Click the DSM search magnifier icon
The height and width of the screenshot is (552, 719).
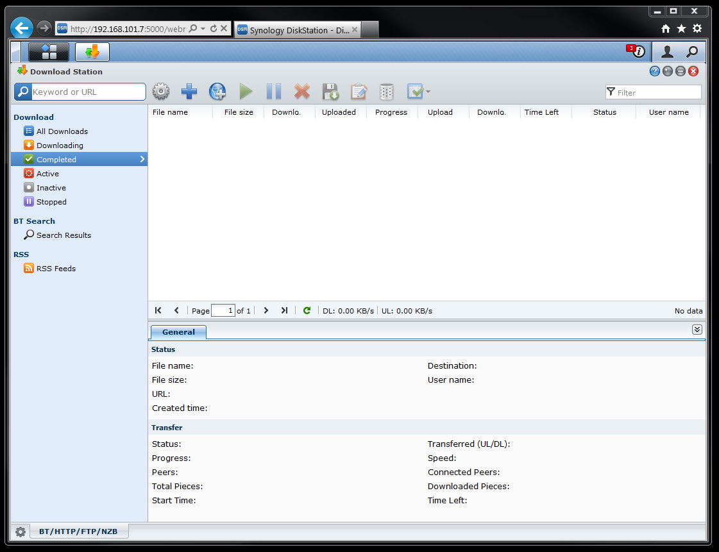click(692, 52)
